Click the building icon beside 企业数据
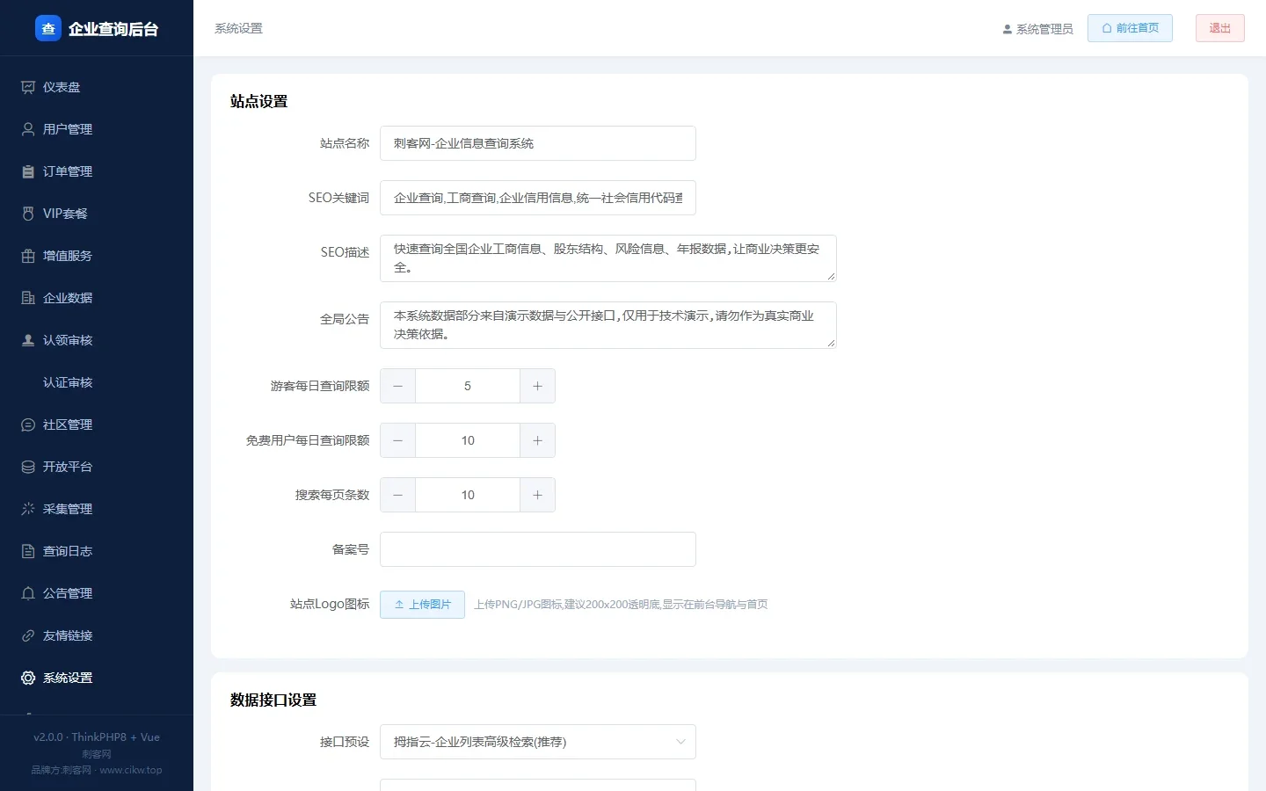The width and height of the screenshot is (1266, 791). [28, 298]
